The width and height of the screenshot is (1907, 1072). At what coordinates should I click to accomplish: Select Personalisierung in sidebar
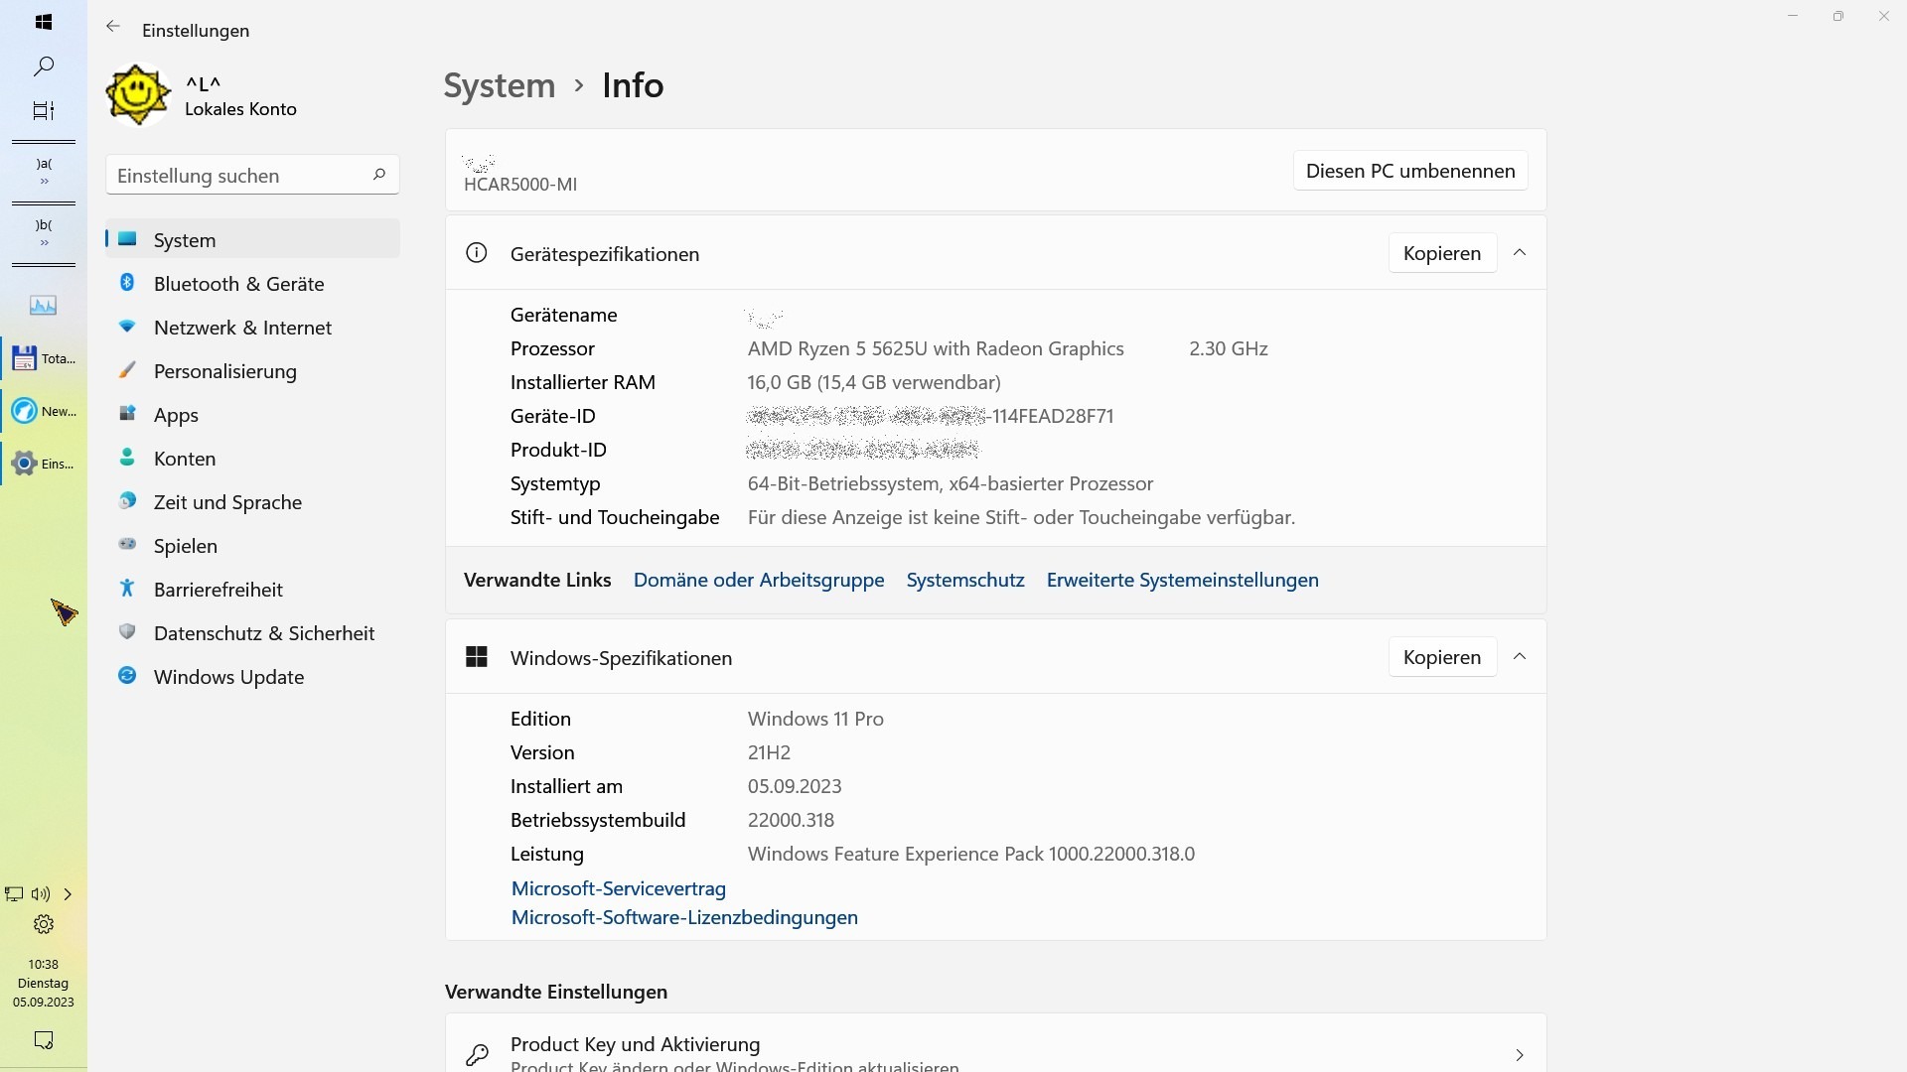tap(224, 371)
